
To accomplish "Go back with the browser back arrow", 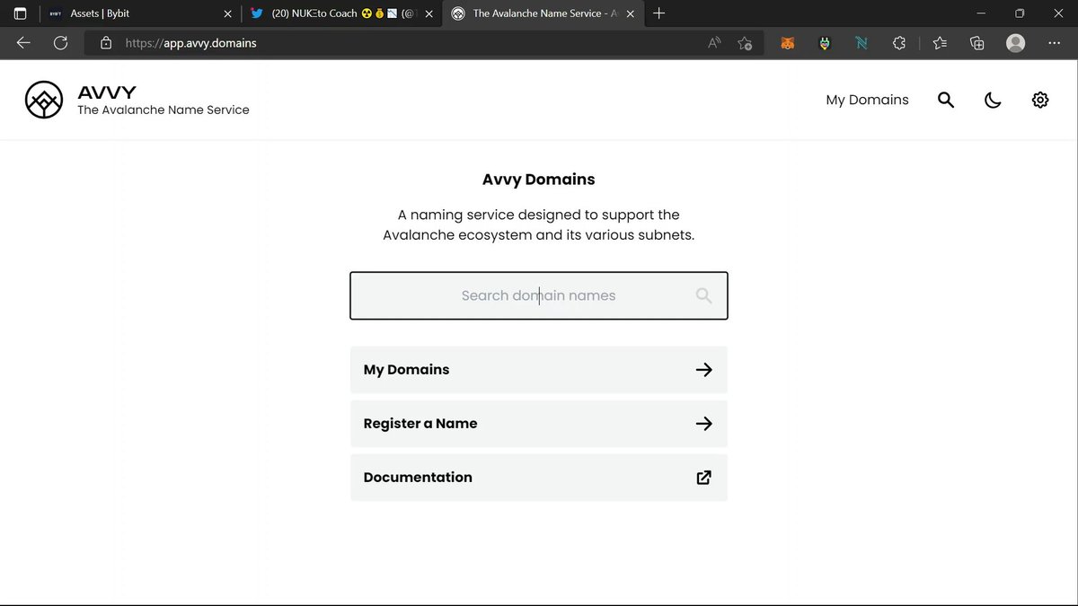I will [23, 43].
